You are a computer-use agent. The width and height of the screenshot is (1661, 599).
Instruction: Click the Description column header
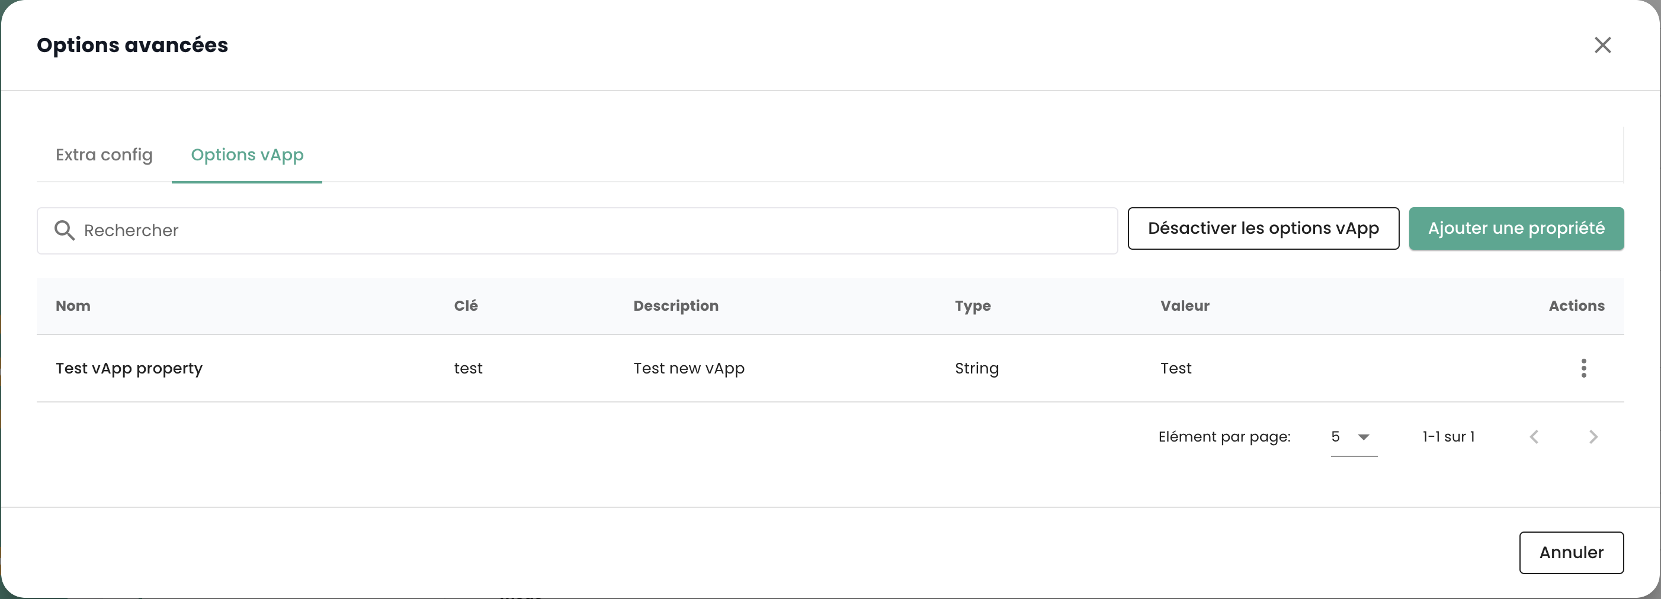click(x=675, y=306)
